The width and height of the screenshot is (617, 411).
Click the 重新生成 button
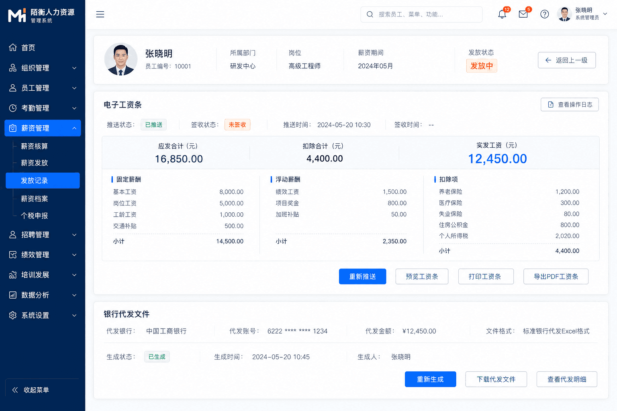(x=430, y=379)
